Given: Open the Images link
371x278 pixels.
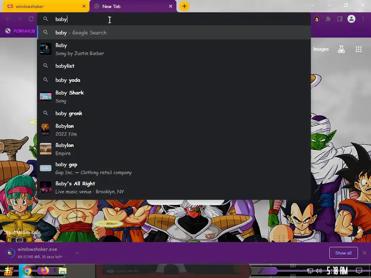Looking at the screenshot, I should (321, 49).
